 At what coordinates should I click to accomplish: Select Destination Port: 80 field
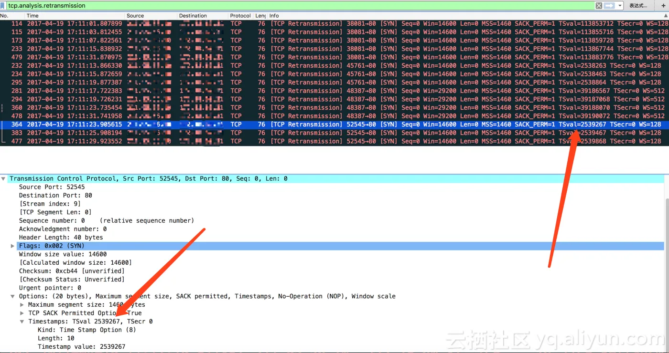[55, 196]
